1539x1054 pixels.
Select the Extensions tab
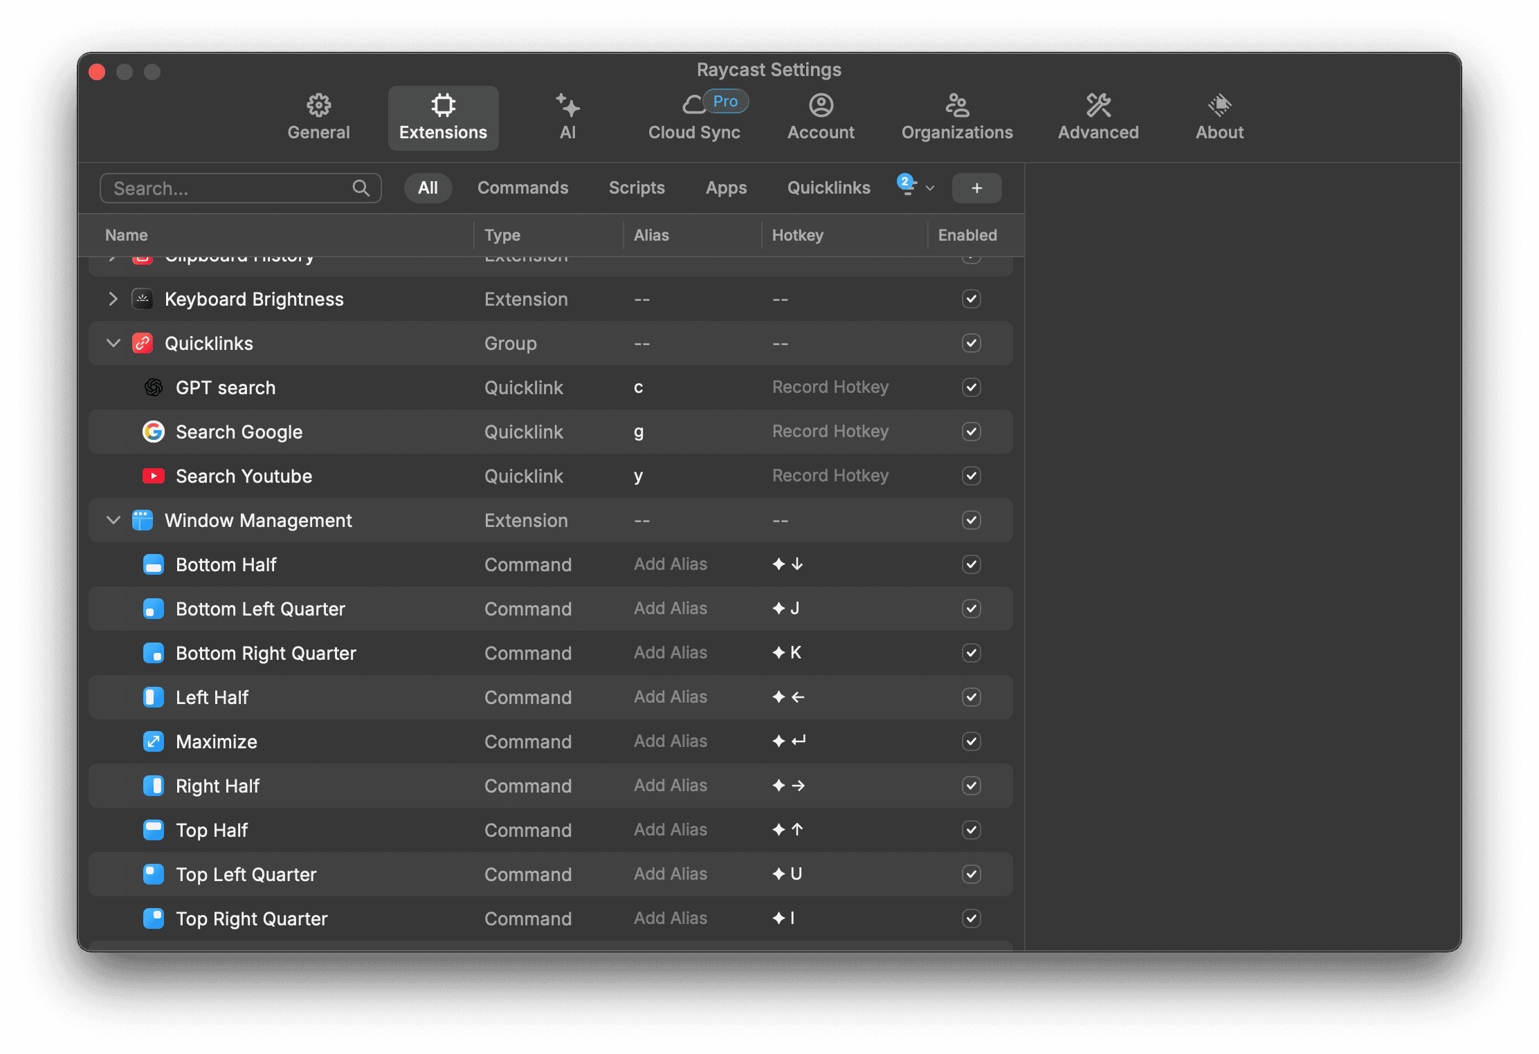click(443, 118)
